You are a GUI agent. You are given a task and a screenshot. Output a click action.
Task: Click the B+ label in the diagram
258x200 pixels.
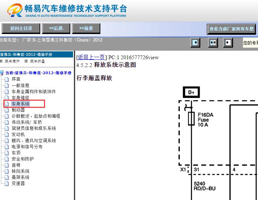tap(191, 92)
